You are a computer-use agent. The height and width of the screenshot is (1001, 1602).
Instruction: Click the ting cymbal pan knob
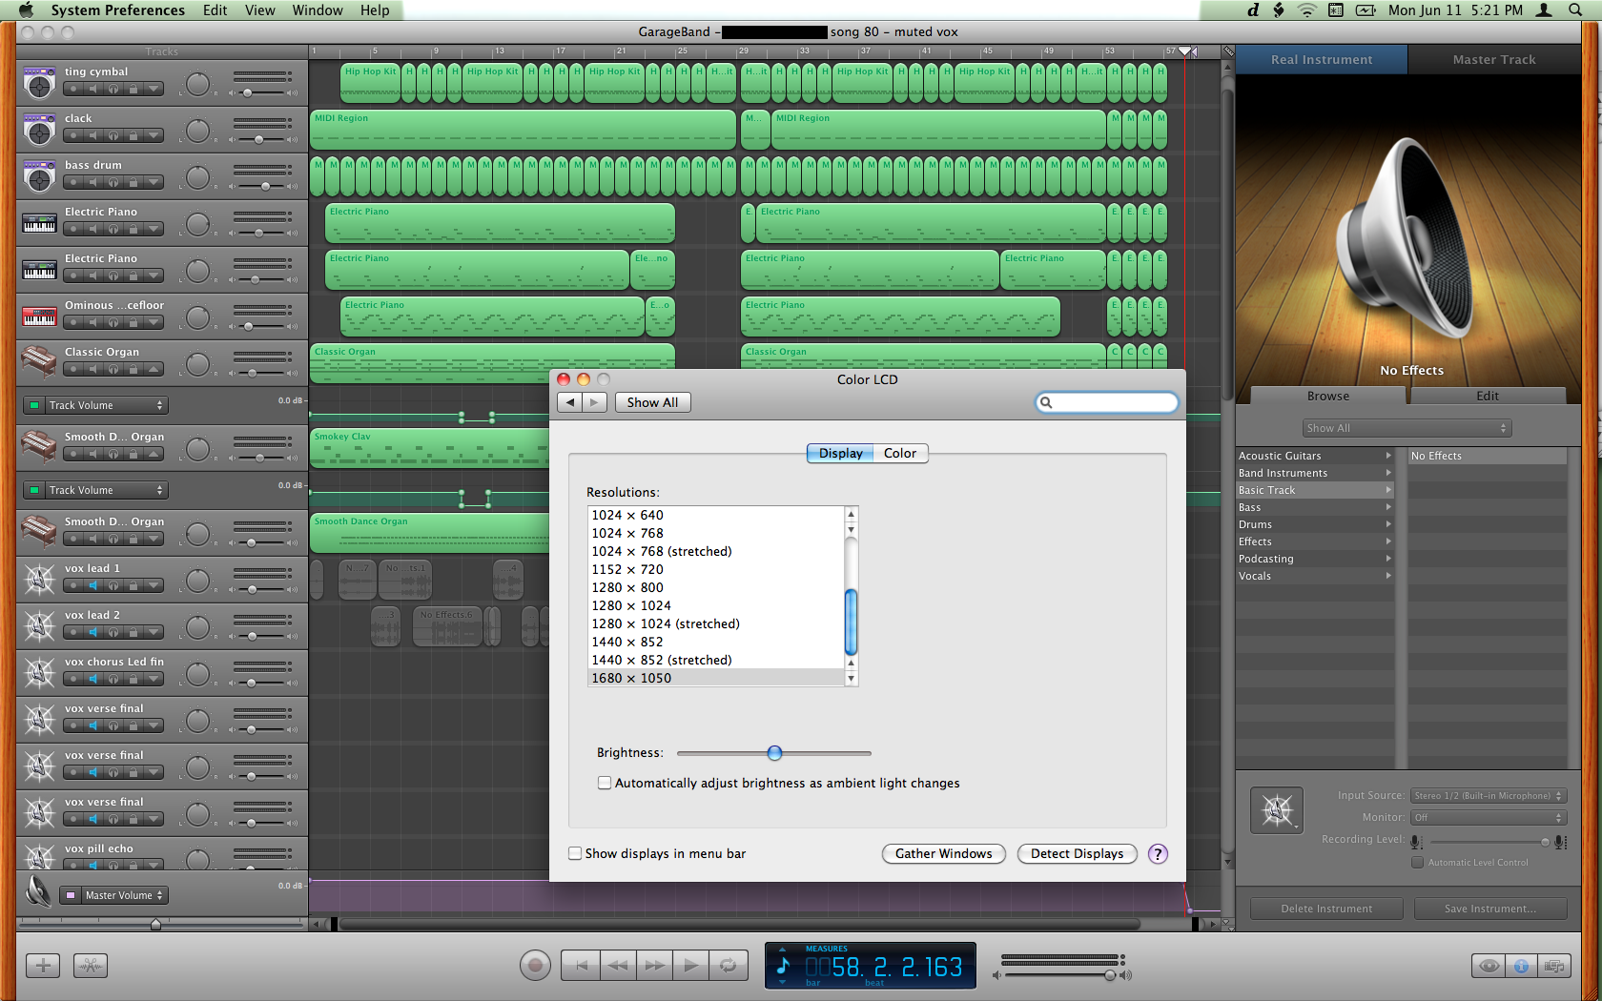(197, 84)
